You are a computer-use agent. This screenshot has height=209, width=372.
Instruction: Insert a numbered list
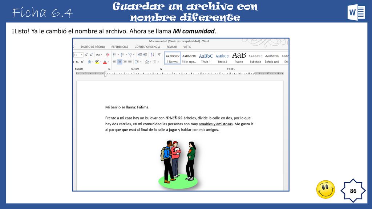pyautogui.click(x=122, y=55)
